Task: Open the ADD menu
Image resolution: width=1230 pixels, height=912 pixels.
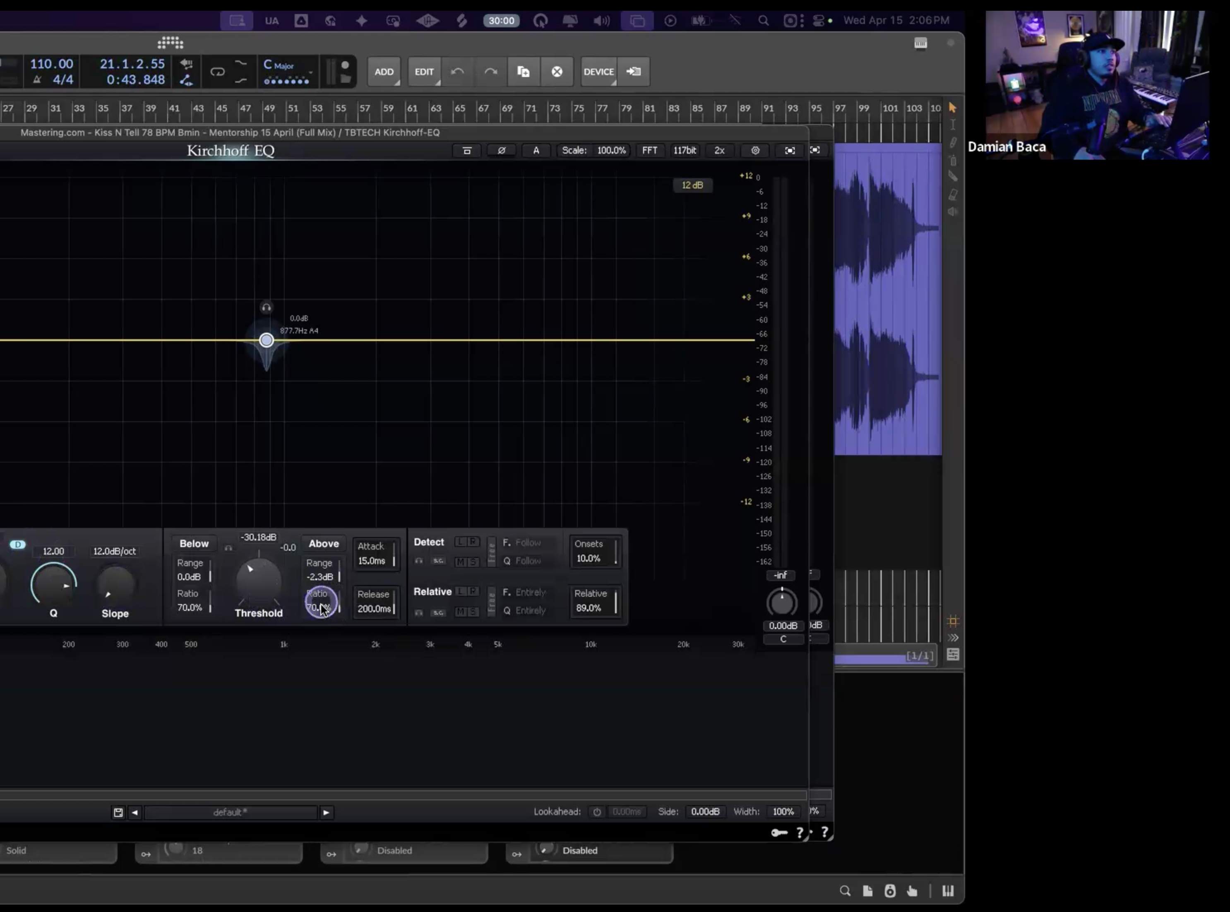Action: pos(384,72)
